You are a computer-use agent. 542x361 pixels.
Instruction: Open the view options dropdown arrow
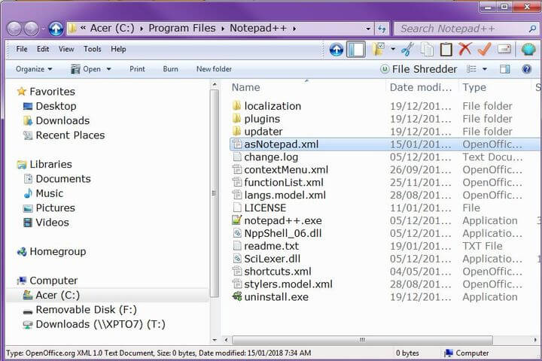[x=485, y=69]
